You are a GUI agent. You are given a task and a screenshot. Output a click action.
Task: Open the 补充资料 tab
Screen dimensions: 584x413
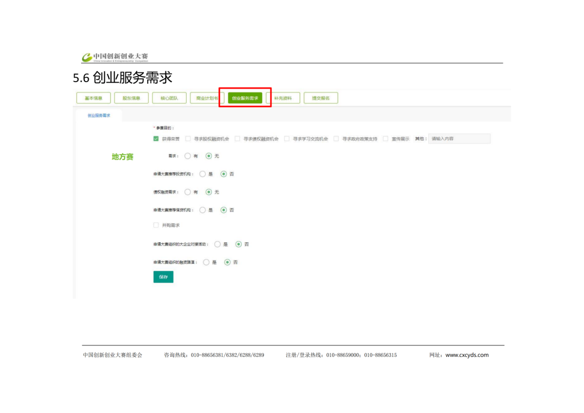coord(283,98)
